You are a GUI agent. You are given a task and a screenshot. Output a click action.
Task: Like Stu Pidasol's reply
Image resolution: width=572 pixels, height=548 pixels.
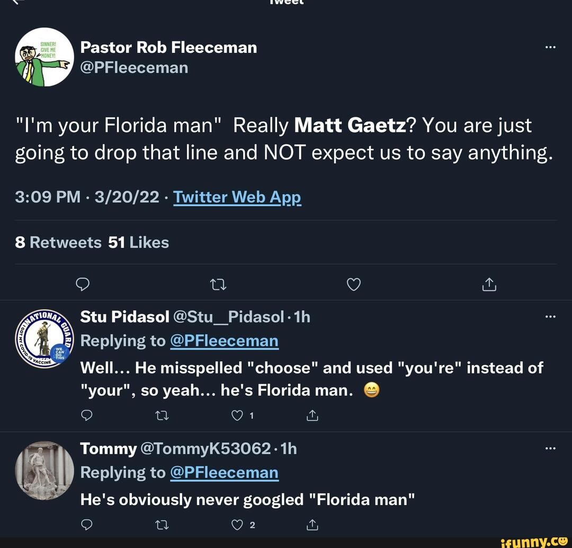point(236,415)
